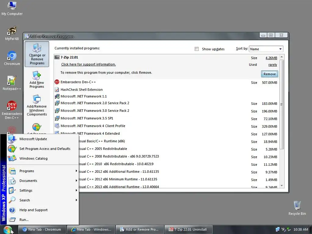The height and width of the screenshot is (234, 312).
Task: Click here for support information link
Action: pyautogui.click(x=88, y=64)
